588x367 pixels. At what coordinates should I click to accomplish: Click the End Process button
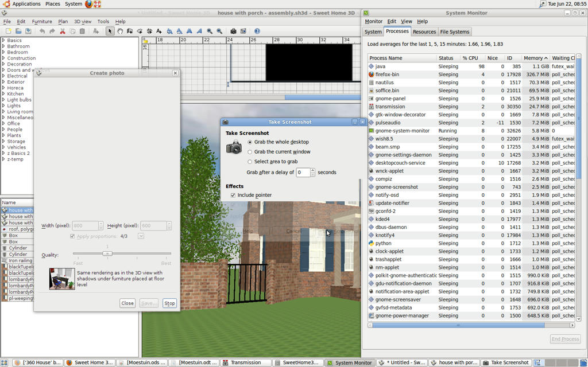coord(565,339)
